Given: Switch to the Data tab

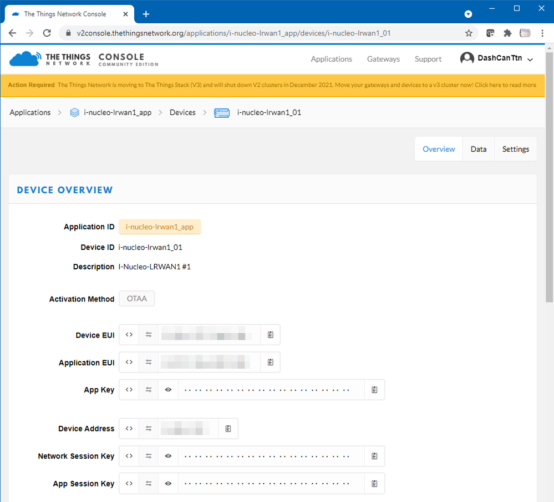Looking at the screenshot, I should [x=479, y=149].
